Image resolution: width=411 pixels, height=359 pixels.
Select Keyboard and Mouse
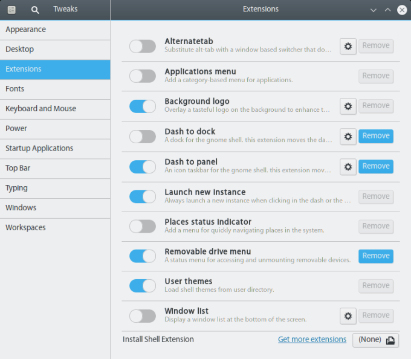click(x=55, y=109)
